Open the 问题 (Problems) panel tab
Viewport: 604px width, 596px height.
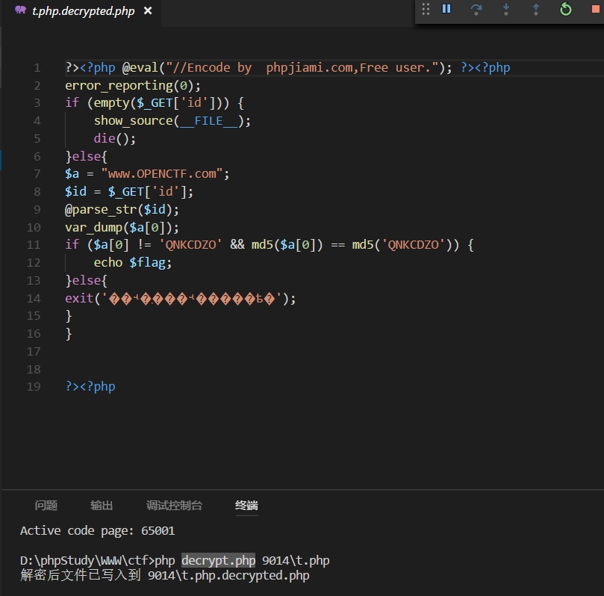point(46,505)
